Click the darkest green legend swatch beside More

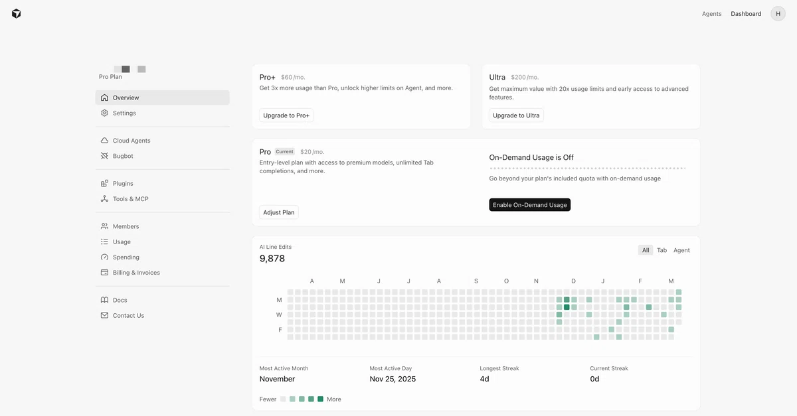[x=320, y=399]
